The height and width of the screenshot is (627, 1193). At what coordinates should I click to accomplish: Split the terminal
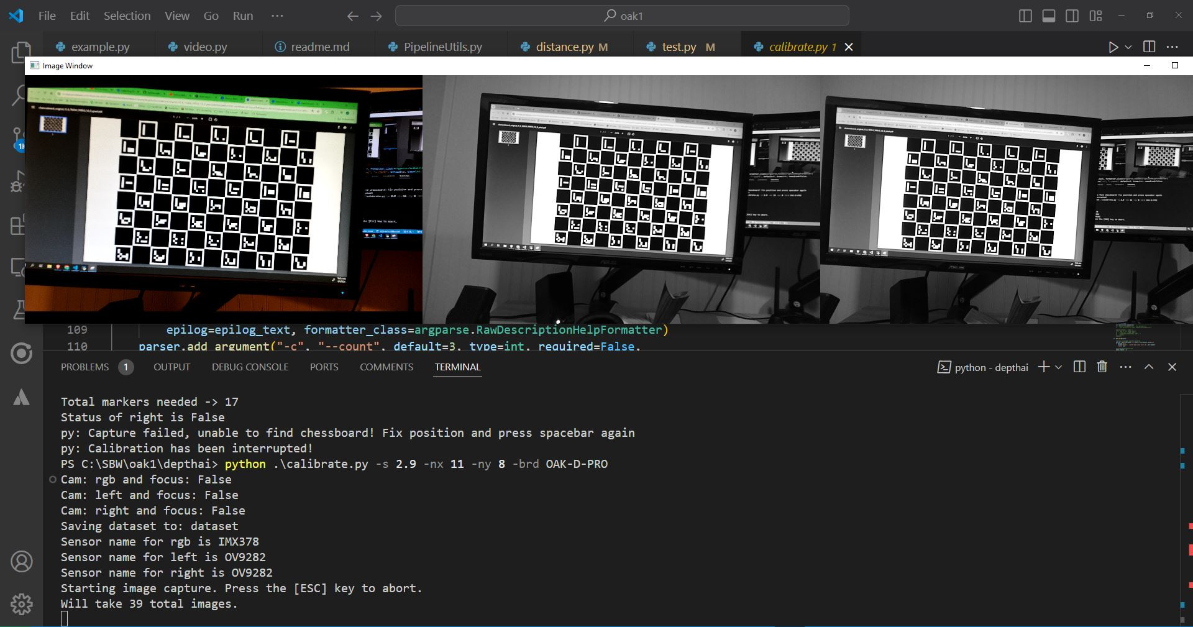[x=1079, y=367]
